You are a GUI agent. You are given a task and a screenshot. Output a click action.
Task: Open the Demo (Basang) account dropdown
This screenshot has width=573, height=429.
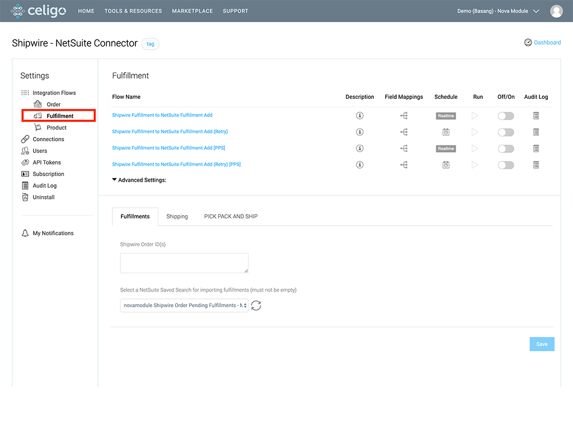[x=498, y=11]
